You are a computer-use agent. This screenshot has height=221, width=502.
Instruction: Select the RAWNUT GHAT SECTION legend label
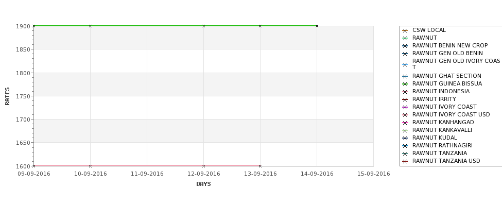446,76
